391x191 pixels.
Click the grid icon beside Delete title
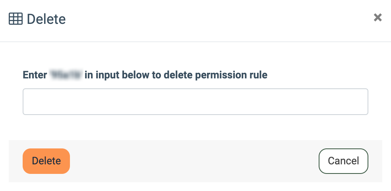pos(15,19)
